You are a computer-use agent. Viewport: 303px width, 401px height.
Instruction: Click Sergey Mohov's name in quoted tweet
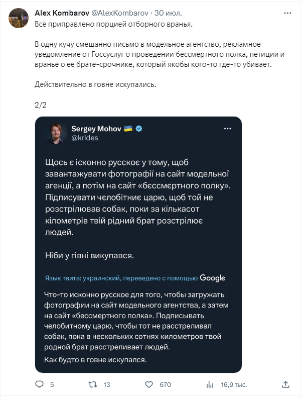pos(97,129)
